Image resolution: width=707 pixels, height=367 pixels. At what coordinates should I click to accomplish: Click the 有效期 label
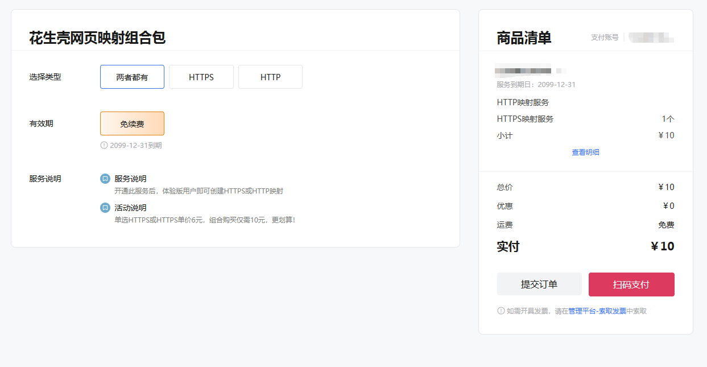[41, 123]
